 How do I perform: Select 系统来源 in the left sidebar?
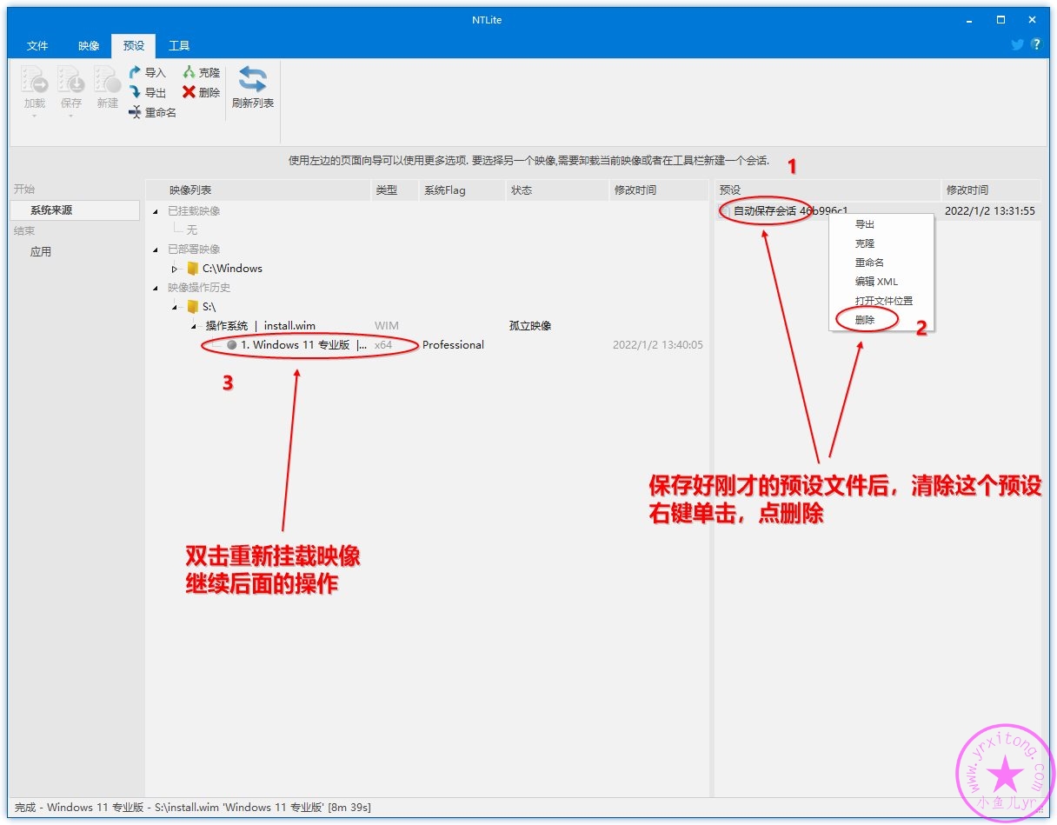(75, 210)
